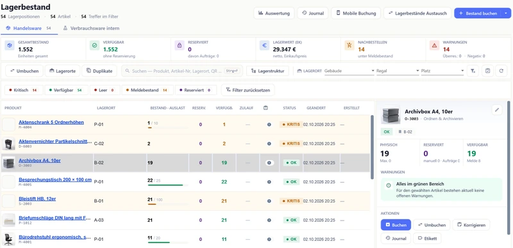Click info icon in Archivbox A4 row
The height and width of the screenshot is (248, 513).
[269, 162]
